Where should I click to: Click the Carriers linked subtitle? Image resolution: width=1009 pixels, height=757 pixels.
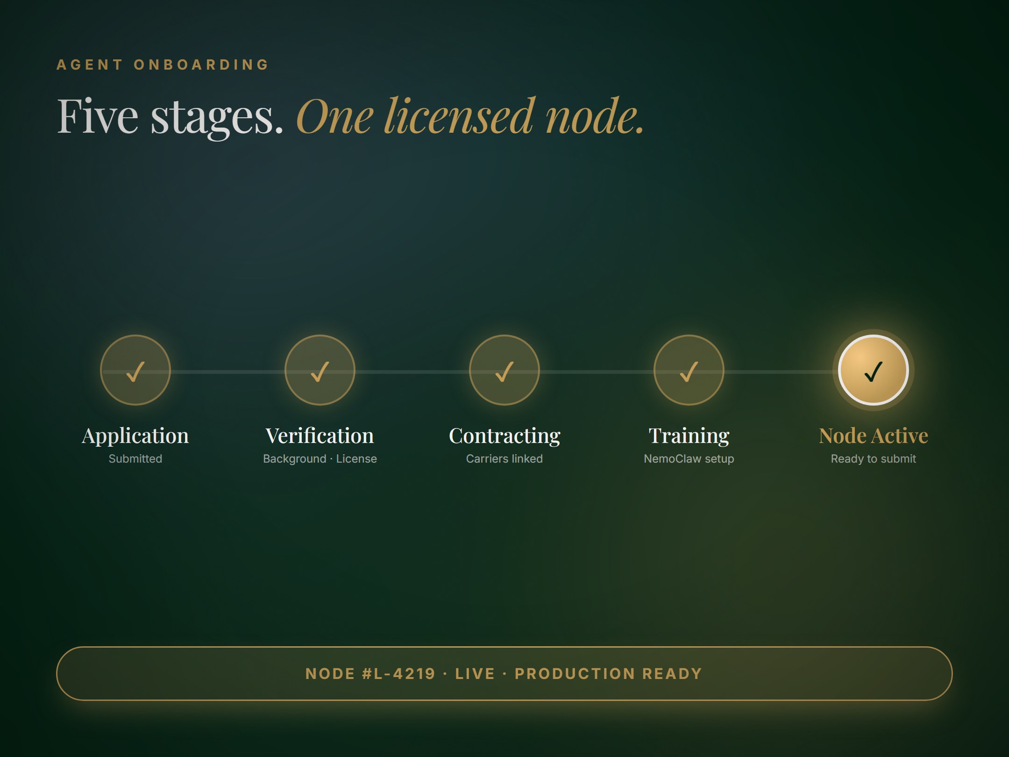[x=504, y=459]
